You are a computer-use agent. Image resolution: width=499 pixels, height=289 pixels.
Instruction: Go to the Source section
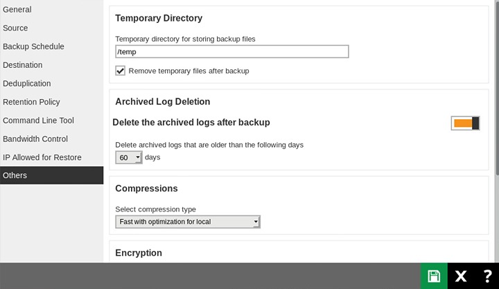click(15, 28)
